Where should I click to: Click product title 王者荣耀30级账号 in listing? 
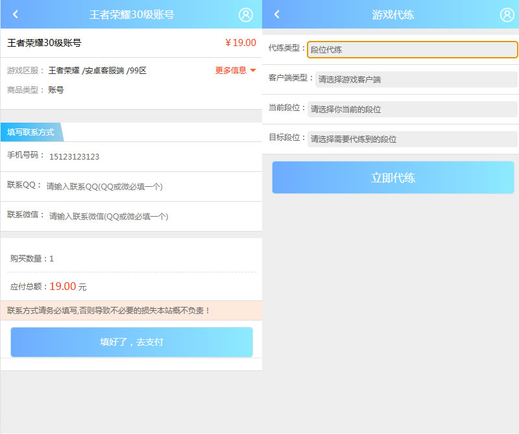coord(44,43)
